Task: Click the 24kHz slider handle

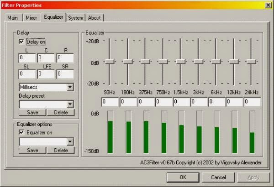Action: coord(252,62)
